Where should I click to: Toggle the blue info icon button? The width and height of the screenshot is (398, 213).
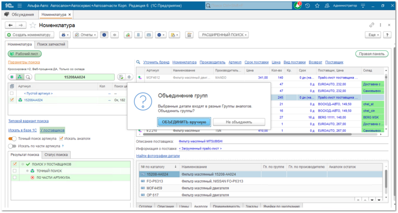pyautogui.click(x=104, y=35)
